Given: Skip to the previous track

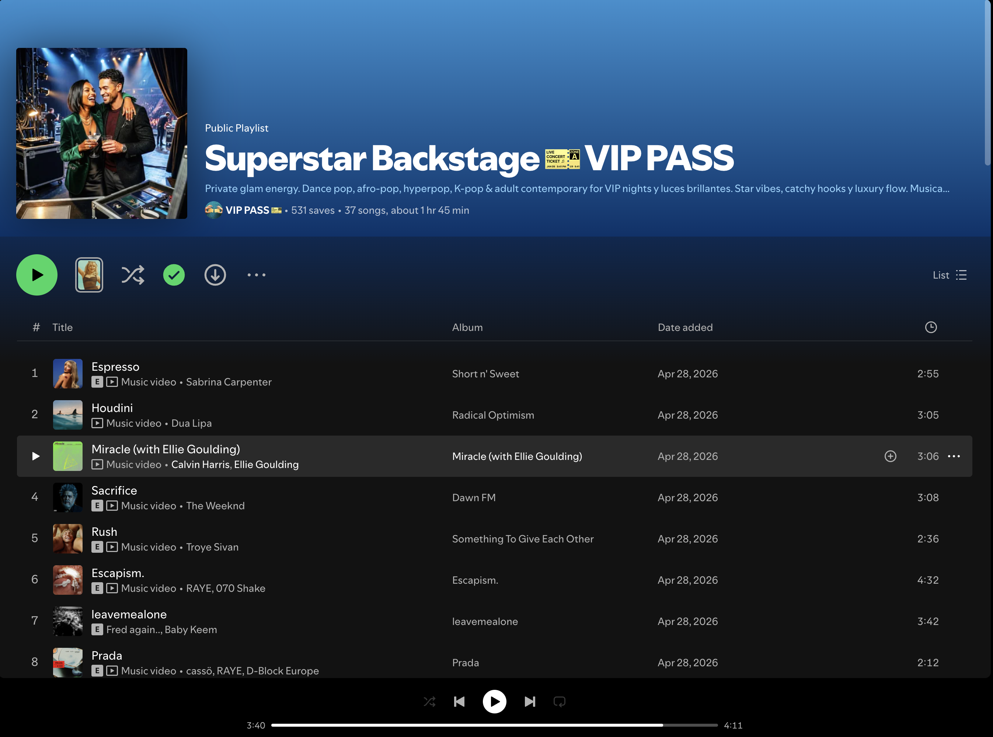Looking at the screenshot, I should click(x=459, y=702).
